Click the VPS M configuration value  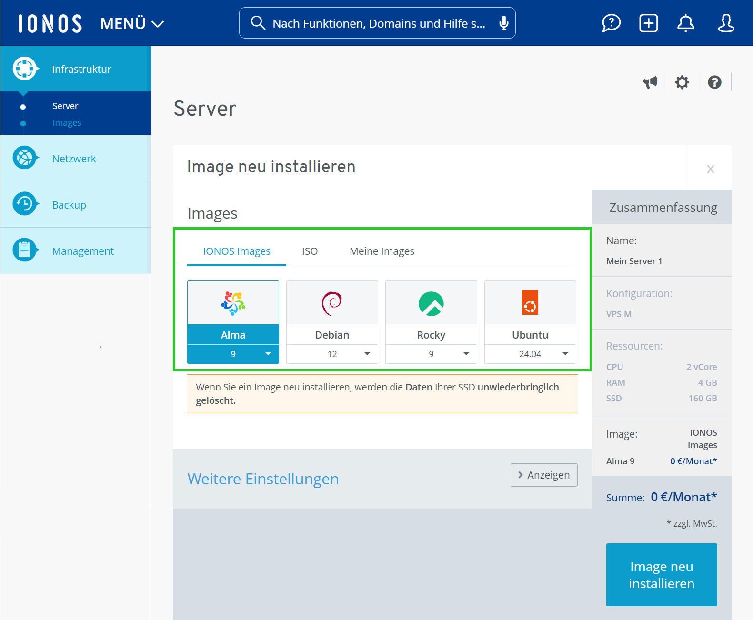point(619,314)
